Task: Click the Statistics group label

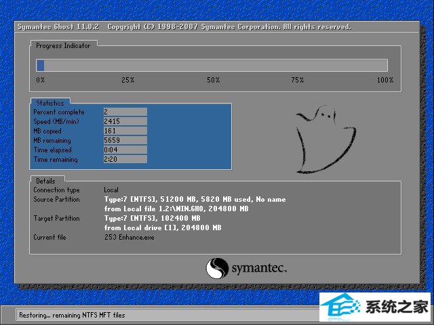Action: pos(50,103)
